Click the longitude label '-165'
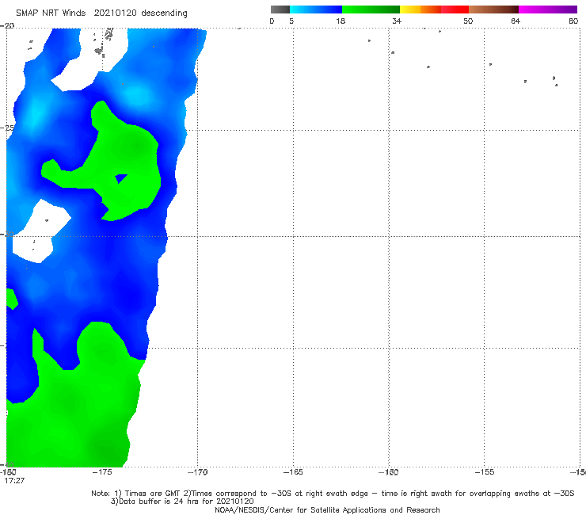Image resolution: width=586 pixels, height=515 pixels. pyautogui.click(x=293, y=472)
